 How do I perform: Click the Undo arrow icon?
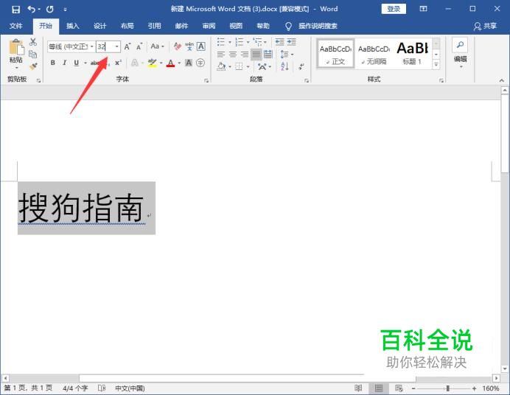pyautogui.click(x=31, y=9)
